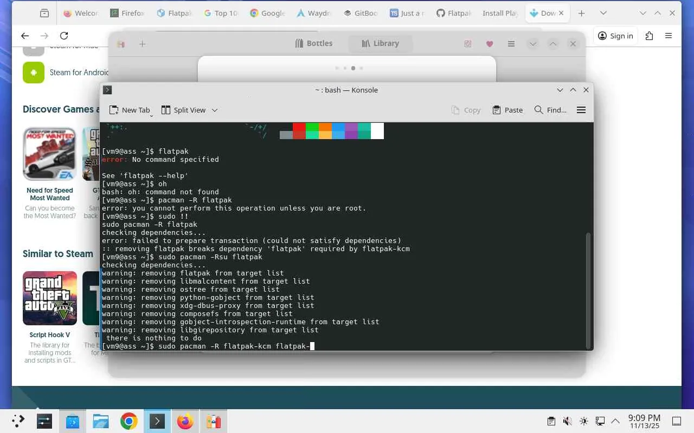
Task: Click the Konsole taskbar icon
Action: tap(157, 421)
